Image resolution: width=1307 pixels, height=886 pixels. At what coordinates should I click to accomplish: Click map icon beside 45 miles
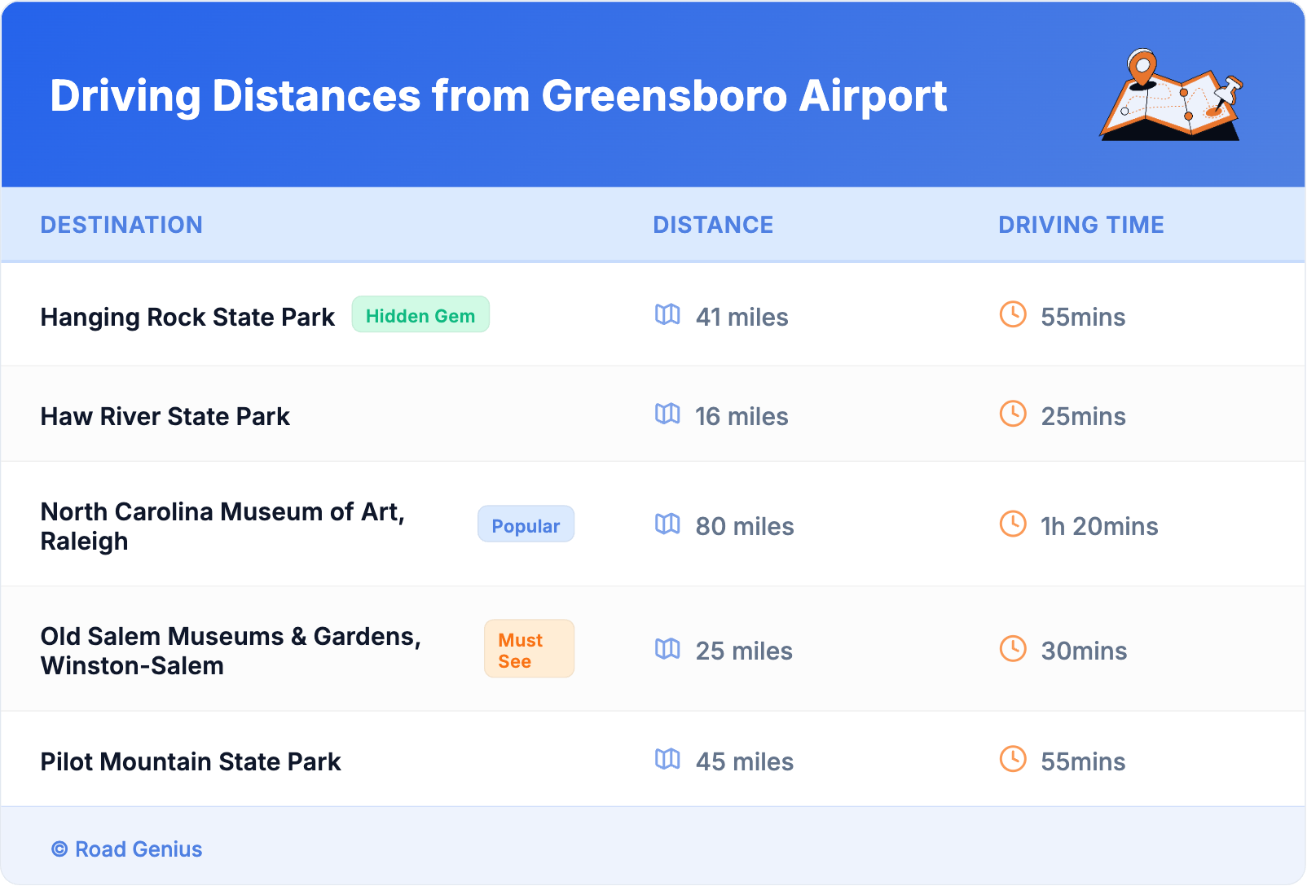[667, 759]
